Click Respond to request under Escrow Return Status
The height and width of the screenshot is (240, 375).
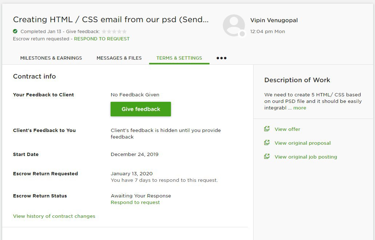(x=135, y=202)
